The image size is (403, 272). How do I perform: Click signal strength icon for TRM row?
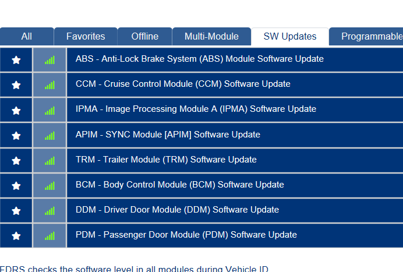[50, 160]
